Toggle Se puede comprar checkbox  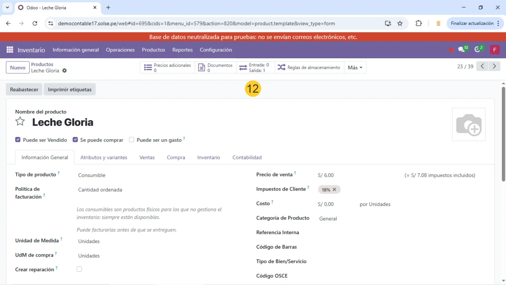(75, 139)
